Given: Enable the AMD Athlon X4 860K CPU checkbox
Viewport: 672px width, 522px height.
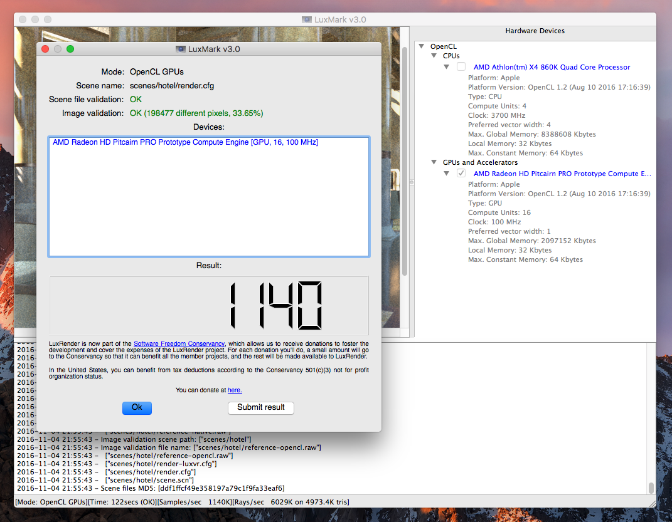Looking at the screenshot, I should [461, 67].
